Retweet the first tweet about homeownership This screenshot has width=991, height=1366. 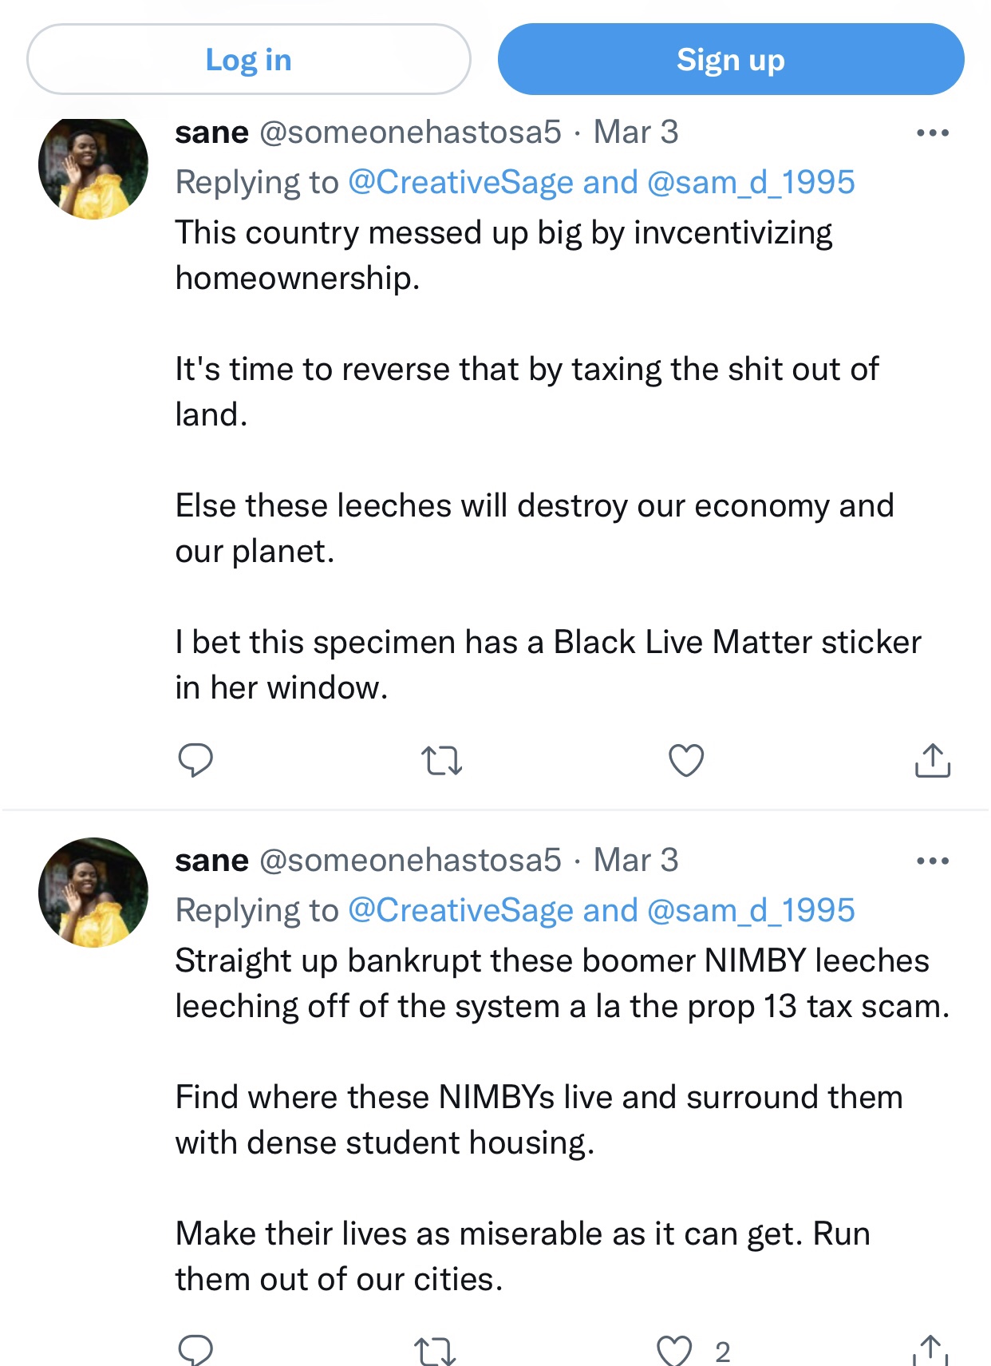coord(441,760)
